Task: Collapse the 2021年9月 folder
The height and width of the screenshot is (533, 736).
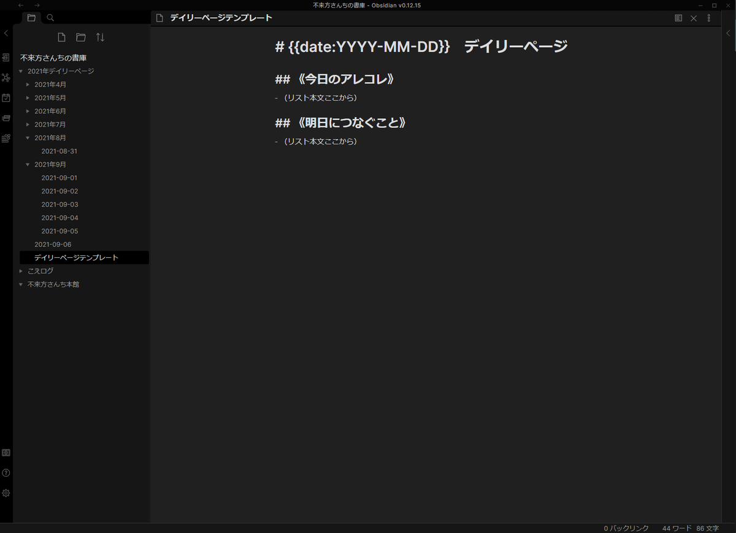Action: [28, 165]
